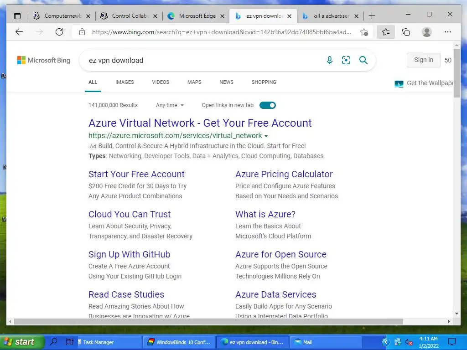
Task: Search using an image icon
Action: [346, 60]
